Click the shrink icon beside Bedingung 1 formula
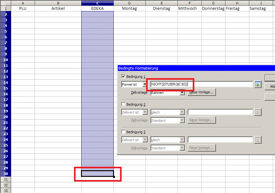Screen dimensions: 275x193 pyautogui.click(x=258, y=84)
